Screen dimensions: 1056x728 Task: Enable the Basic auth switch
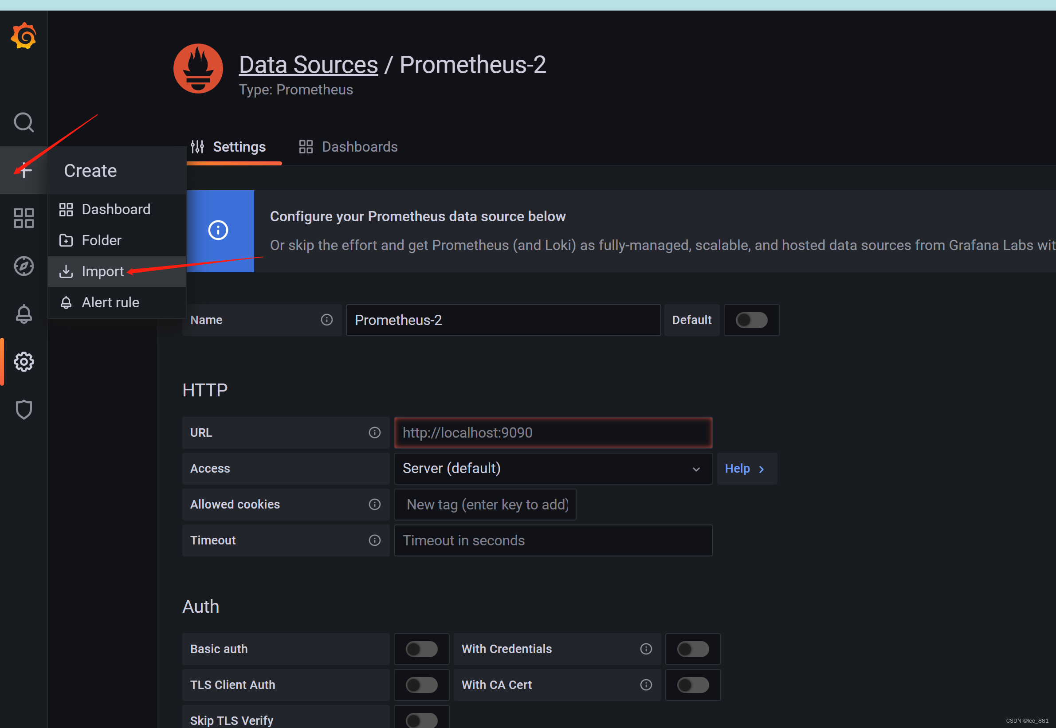pyautogui.click(x=421, y=649)
